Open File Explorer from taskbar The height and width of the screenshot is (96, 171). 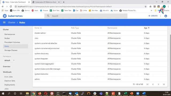pos(27,94)
